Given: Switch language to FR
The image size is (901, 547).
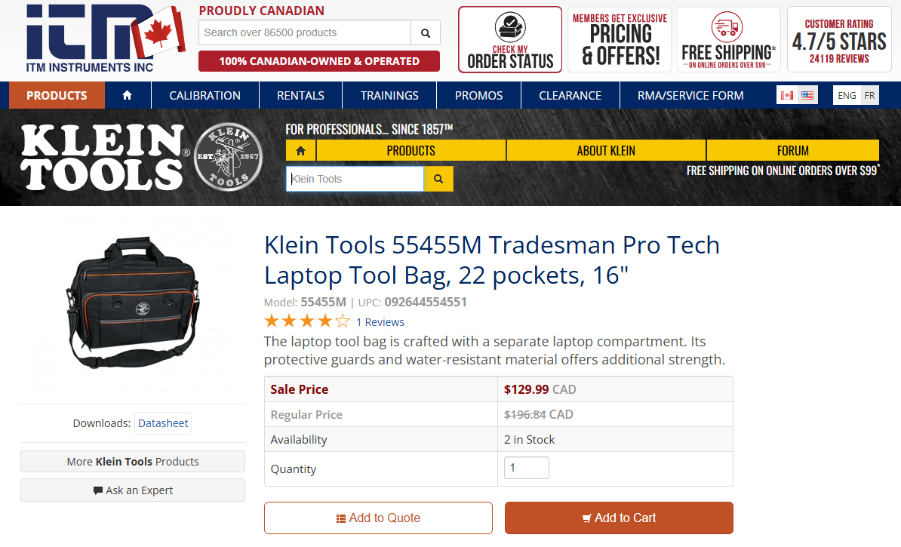Looking at the screenshot, I should [x=869, y=95].
